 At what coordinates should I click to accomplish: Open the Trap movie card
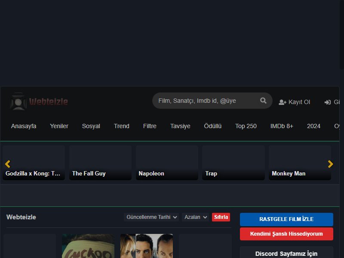point(233,163)
